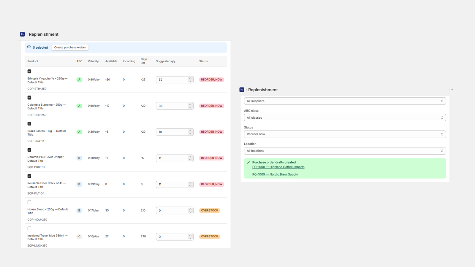Screen dimensions: 475x267
Task: Click the Status column header
Action: point(203,61)
